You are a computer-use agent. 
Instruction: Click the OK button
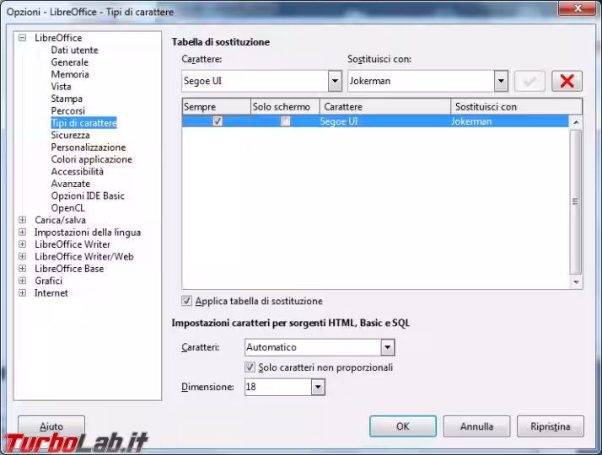pos(403,426)
